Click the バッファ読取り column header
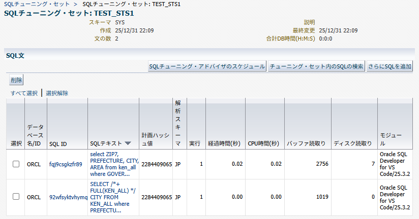Viewport: 419px width, 219px height. [x=306, y=143]
